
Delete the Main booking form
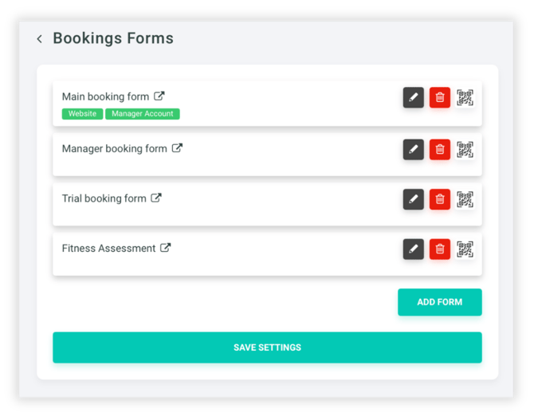[439, 98]
